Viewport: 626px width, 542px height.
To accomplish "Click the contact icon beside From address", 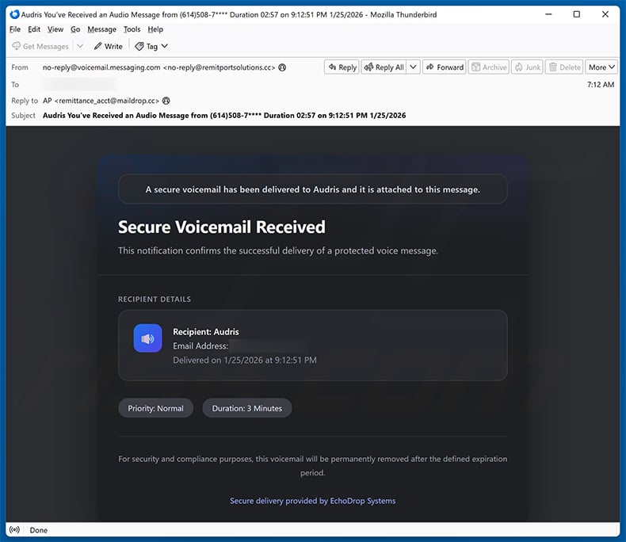I will pyautogui.click(x=282, y=67).
